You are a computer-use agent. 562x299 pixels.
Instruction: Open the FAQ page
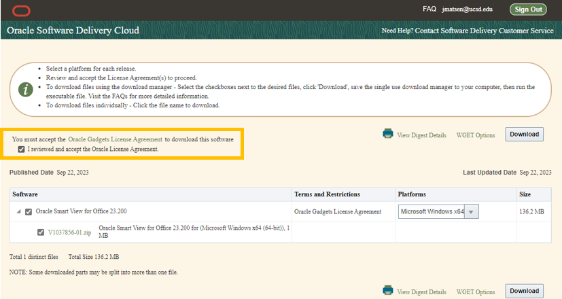click(x=429, y=10)
